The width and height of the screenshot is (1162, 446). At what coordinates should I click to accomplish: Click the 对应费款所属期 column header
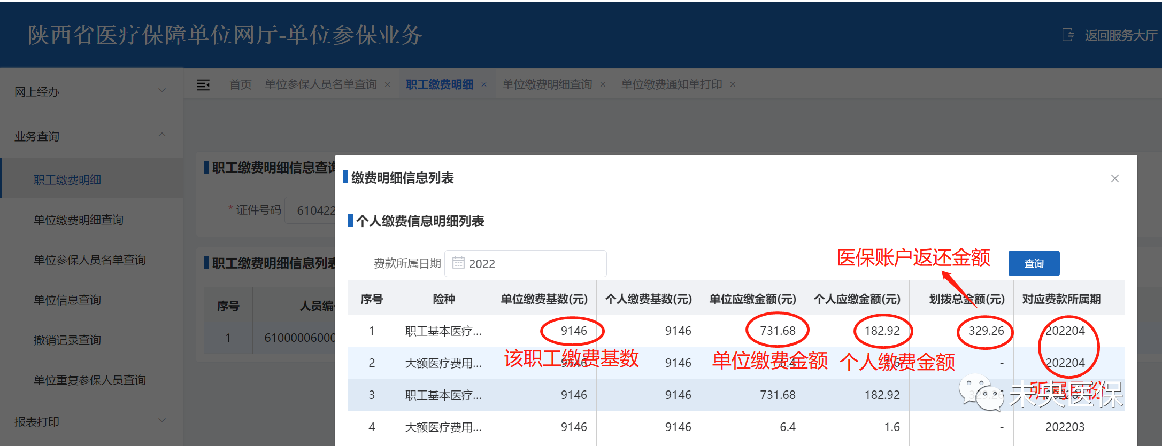pyautogui.click(x=1061, y=299)
